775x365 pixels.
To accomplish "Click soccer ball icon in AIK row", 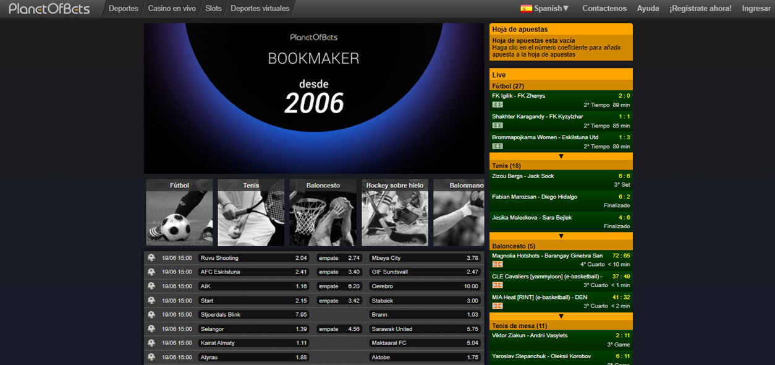I will click(x=151, y=286).
